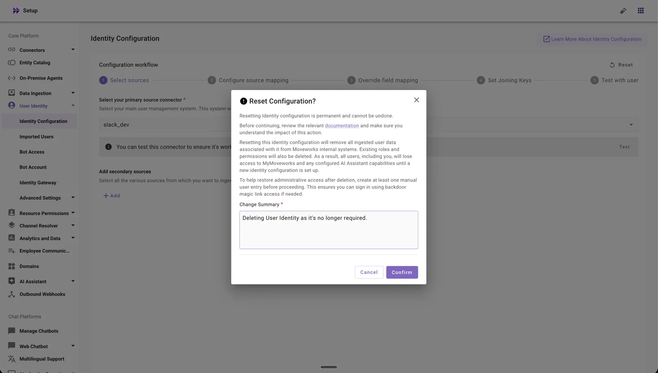Open the slack_dev primary source dropdown
This screenshot has height=373, width=658.
point(368,125)
